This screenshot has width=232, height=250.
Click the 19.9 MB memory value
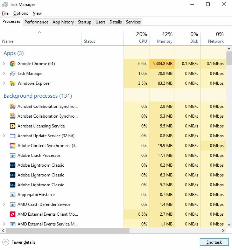[165, 146]
